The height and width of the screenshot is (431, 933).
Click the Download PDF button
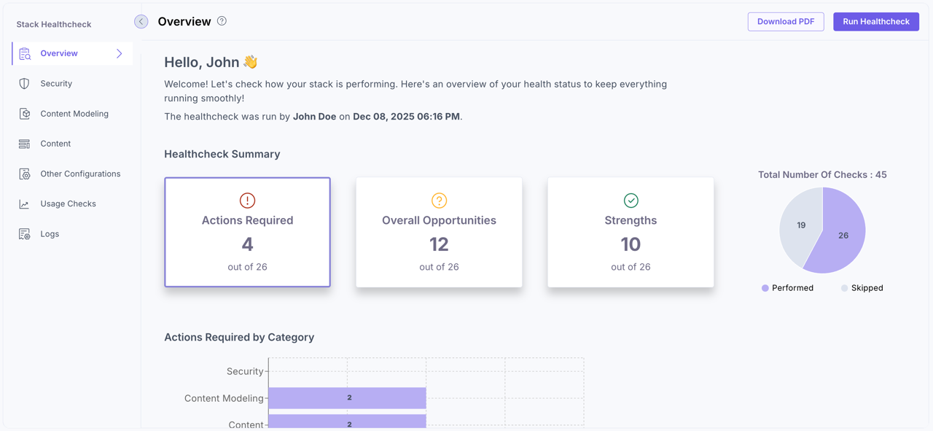(786, 21)
